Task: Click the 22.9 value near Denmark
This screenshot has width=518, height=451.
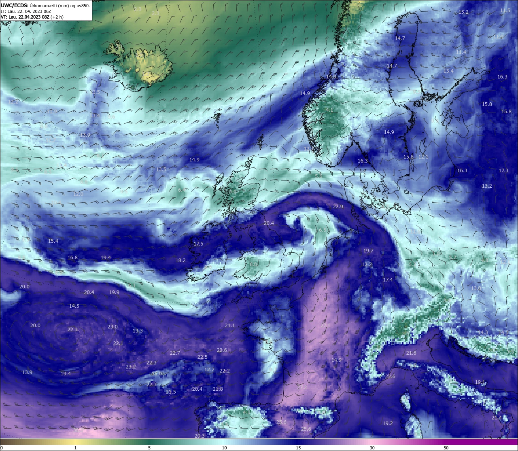Action: [x=338, y=206]
